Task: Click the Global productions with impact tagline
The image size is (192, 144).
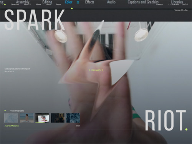Action: pos(17,70)
